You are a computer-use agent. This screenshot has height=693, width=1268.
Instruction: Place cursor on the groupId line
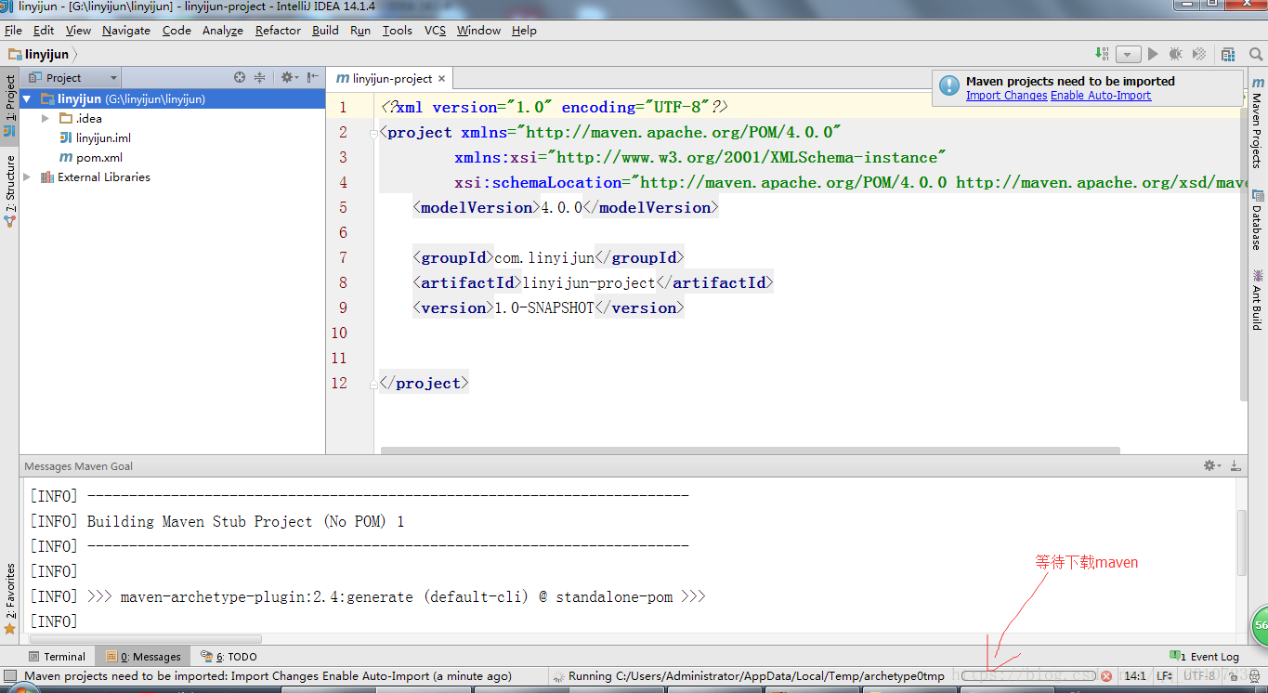click(549, 257)
